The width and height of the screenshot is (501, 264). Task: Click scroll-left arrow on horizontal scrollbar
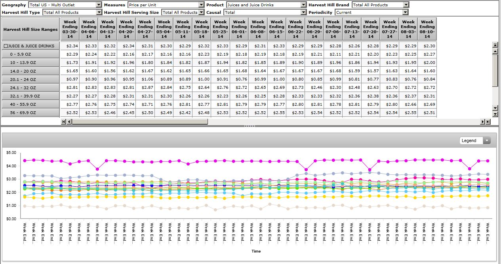click(69, 122)
